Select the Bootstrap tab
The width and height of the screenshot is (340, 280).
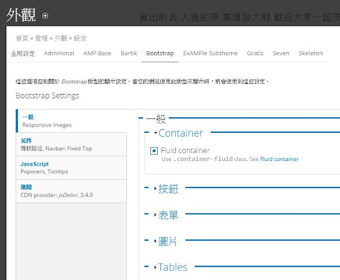click(x=160, y=53)
